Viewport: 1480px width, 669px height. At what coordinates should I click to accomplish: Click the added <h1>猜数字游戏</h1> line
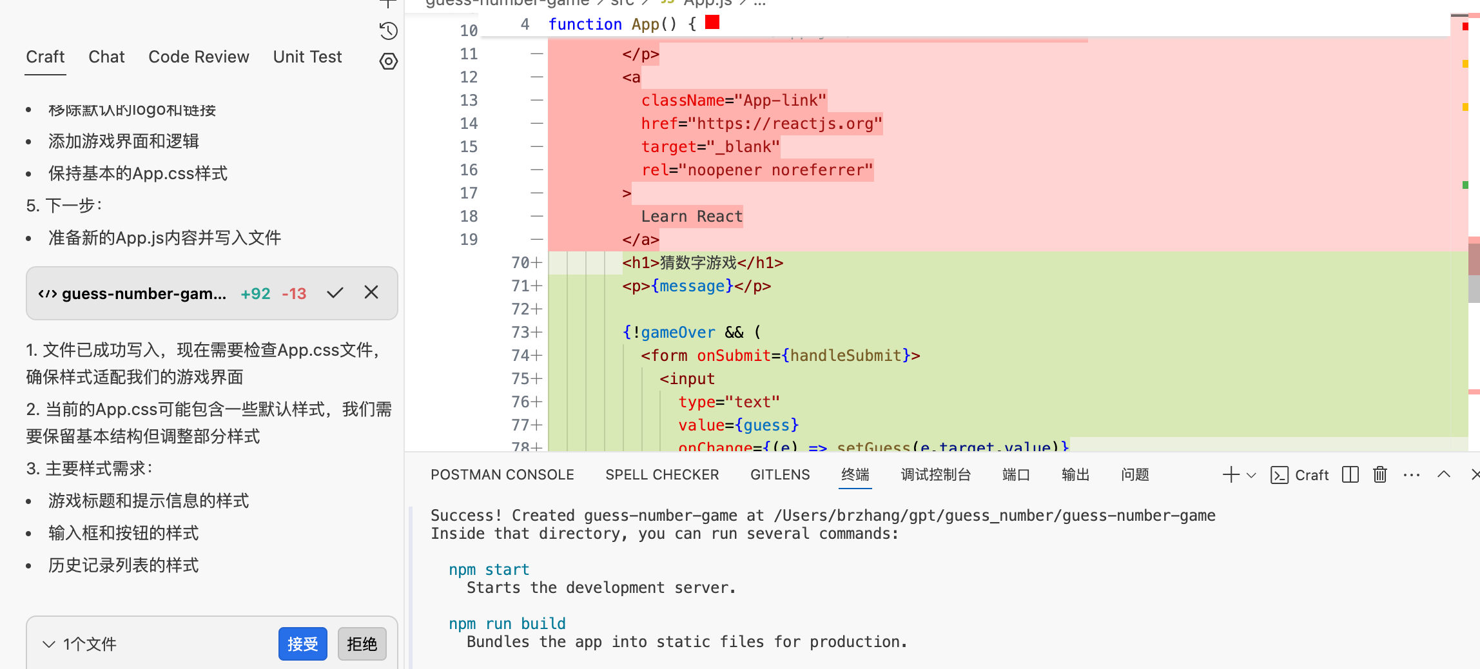coord(703,262)
